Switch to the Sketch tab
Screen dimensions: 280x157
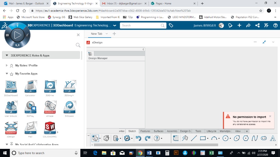pyautogui.click(x=132, y=131)
